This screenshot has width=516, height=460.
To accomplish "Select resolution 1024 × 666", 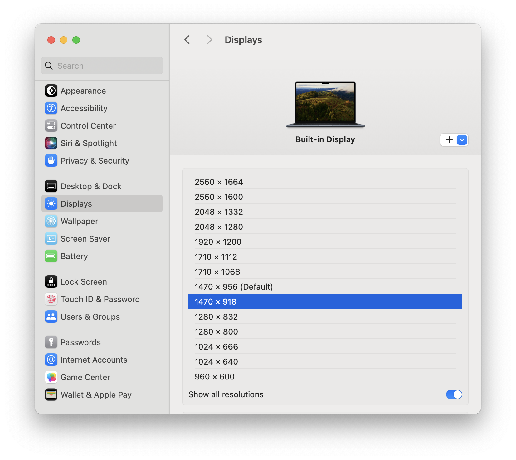I will tap(325, 347).
